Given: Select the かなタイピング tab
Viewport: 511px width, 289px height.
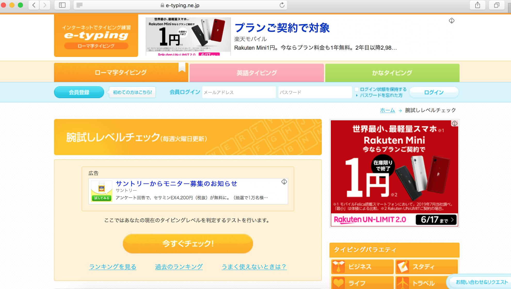Looking at the screenshot, I should coord(392,73).
